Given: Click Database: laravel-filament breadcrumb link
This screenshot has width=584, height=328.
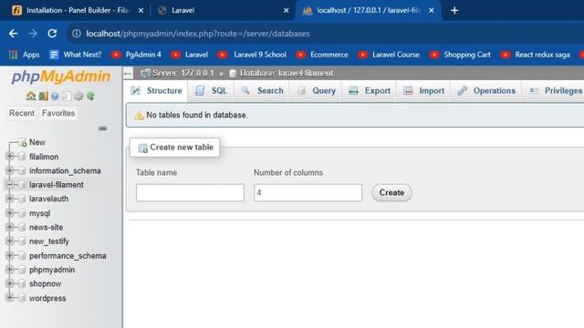Looking at the screenshot, I should (x=287, y=73).
